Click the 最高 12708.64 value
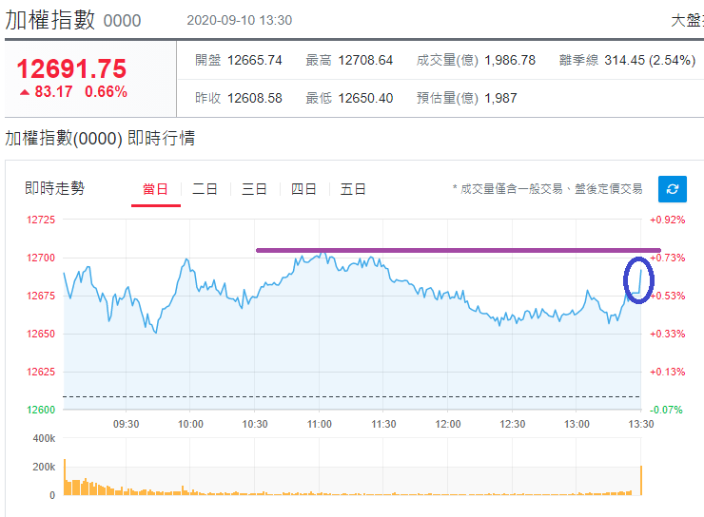The image size is (704, 517). (x=365, y=60)
